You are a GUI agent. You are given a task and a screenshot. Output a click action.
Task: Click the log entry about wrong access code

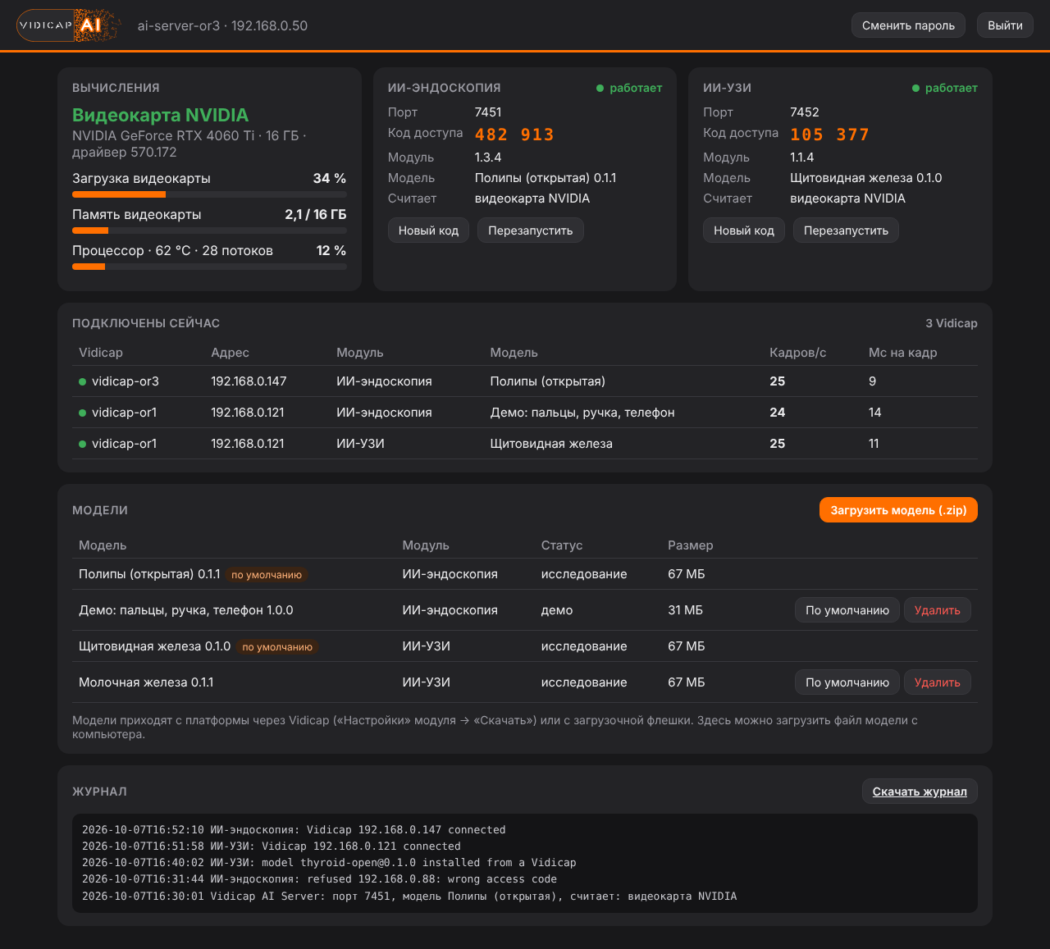click(x=319, y=879)
